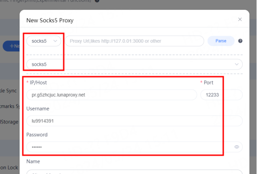
Task: Click the help icon near Fingerprint heading
Action: pos(97,1)
